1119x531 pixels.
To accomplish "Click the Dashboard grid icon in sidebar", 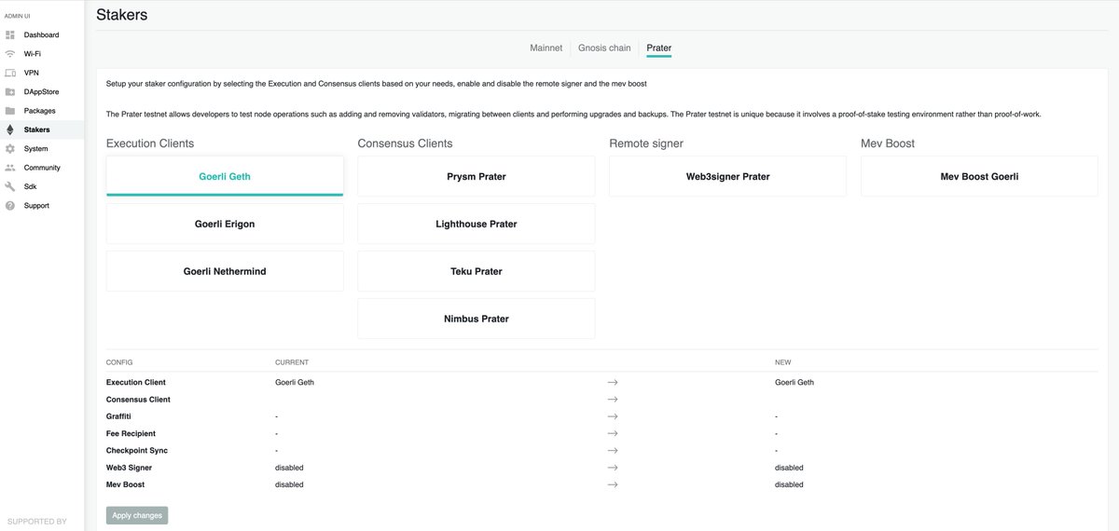I will pos(10,34).
